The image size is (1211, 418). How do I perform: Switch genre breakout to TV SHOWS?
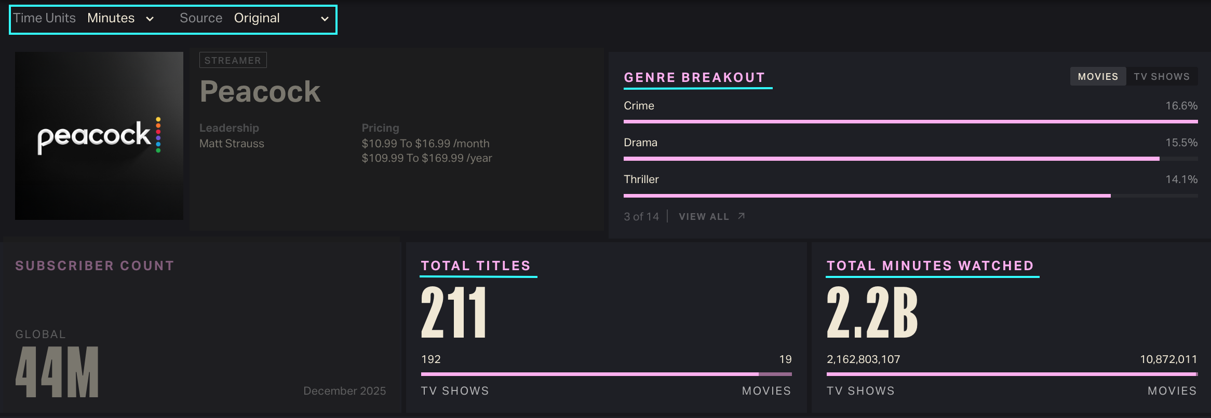pyautogui.click(x=1161, y=77)
